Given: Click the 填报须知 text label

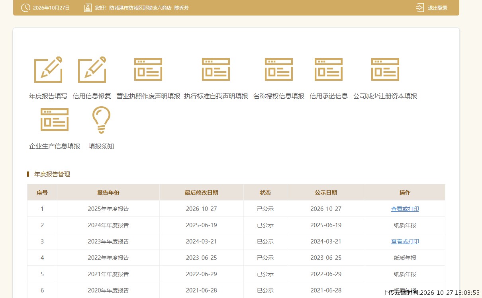Looking at the screenshot, I should (x=102, y=146).
